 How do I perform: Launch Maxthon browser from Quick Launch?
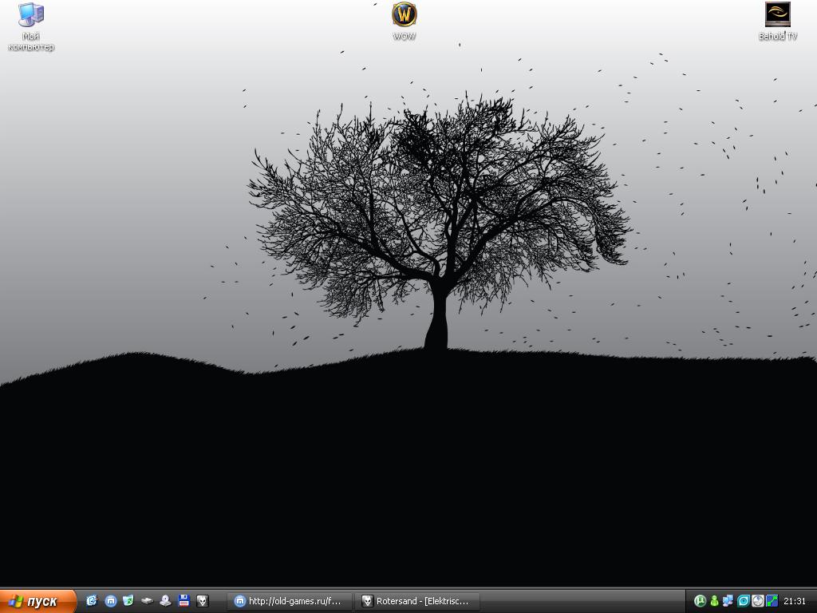point(110,601)
